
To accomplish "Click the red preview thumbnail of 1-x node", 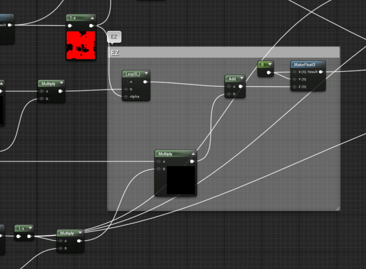I will click(81, 45).
